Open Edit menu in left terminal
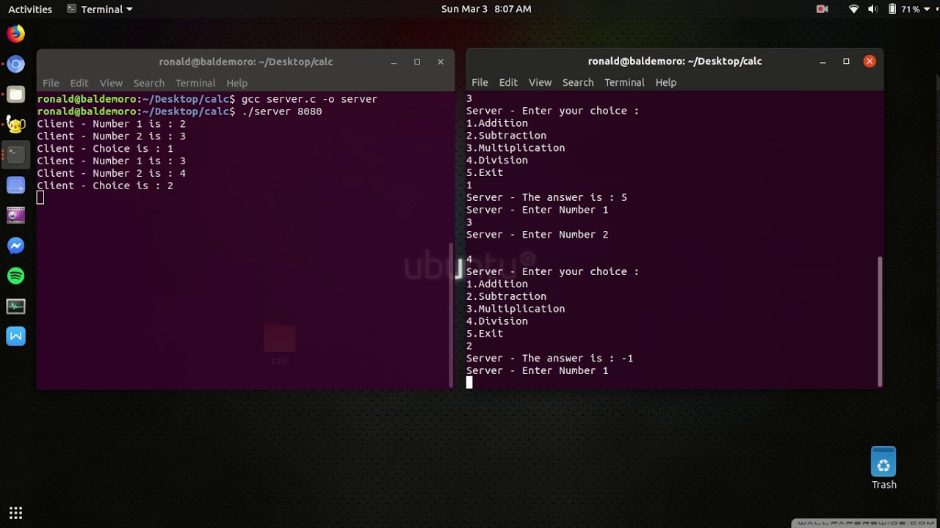Image resolution: width=940 pixels, height=528 pixels. [x=79, y=83]
